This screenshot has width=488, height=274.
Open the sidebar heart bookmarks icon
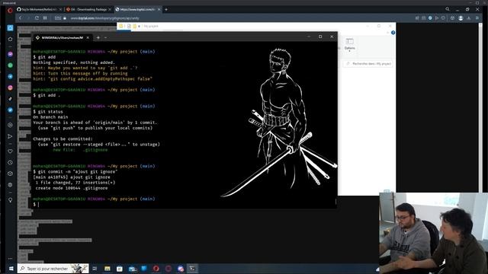pos(10,151)
